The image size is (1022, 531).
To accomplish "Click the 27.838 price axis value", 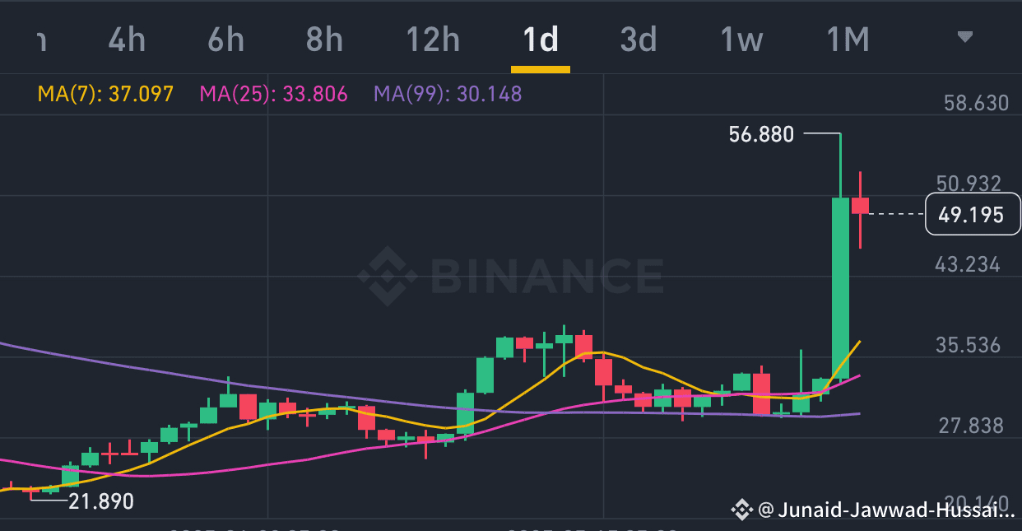I will [x=972, y=426].
